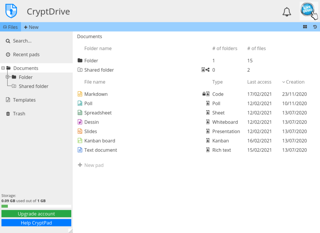Click the Kanban board file name
320x233 pixels.
[100, 141]
